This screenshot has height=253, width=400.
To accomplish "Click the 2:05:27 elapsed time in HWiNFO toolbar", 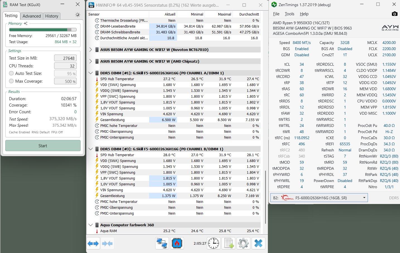I will coord(200,244).
